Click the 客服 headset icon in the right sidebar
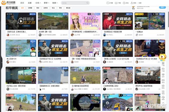This screenshot has height=112, width=169. pyautogui.click(x=163, y=97)
